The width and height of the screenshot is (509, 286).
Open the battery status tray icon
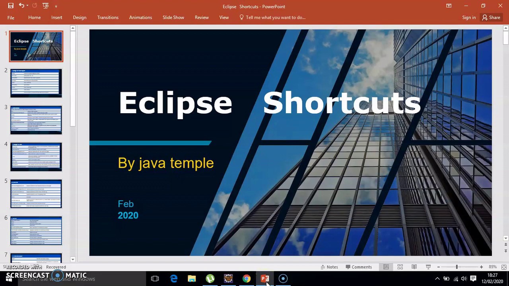click(447, 279)
